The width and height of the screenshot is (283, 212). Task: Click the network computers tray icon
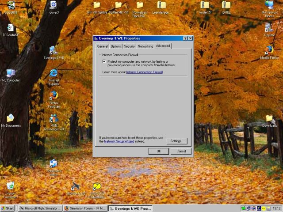pos(249,208)
